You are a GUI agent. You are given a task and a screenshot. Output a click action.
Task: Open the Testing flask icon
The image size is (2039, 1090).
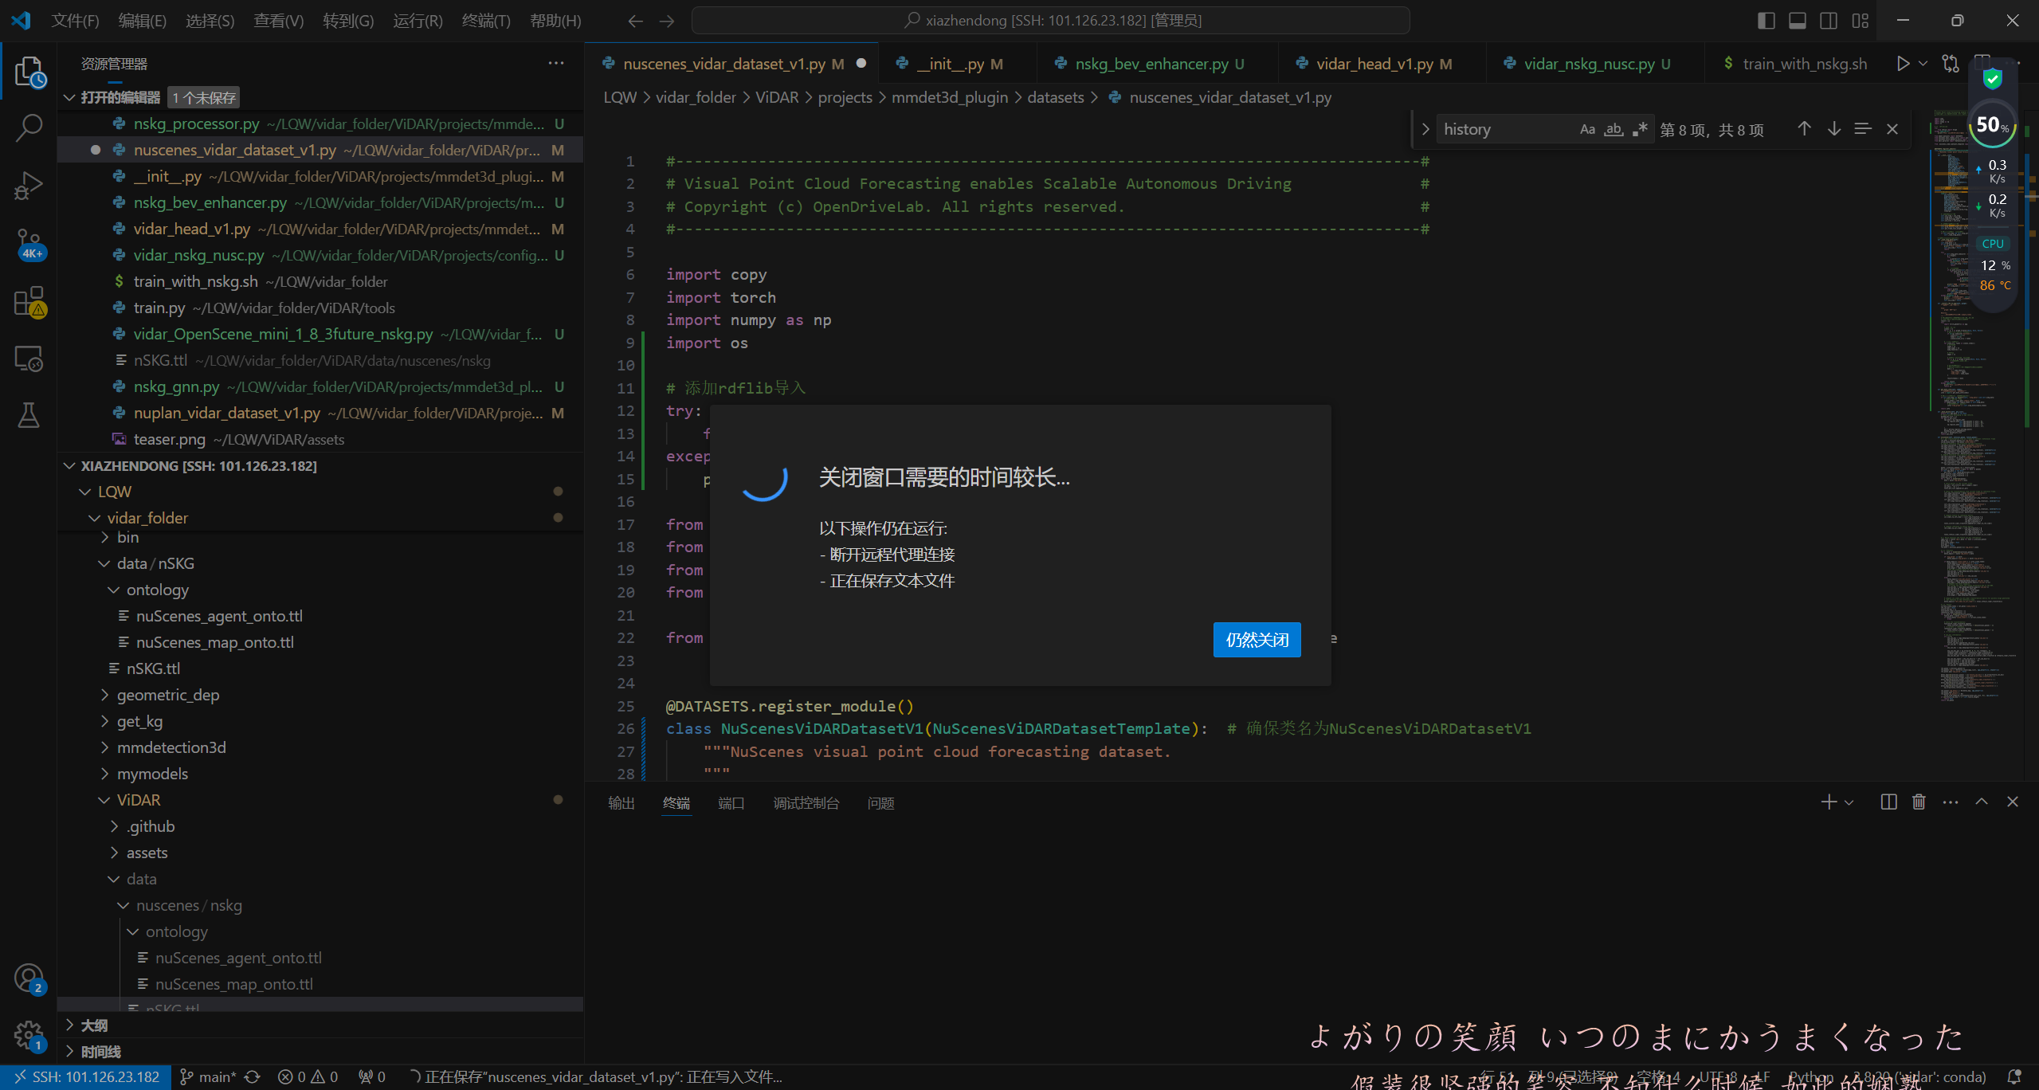29,415
